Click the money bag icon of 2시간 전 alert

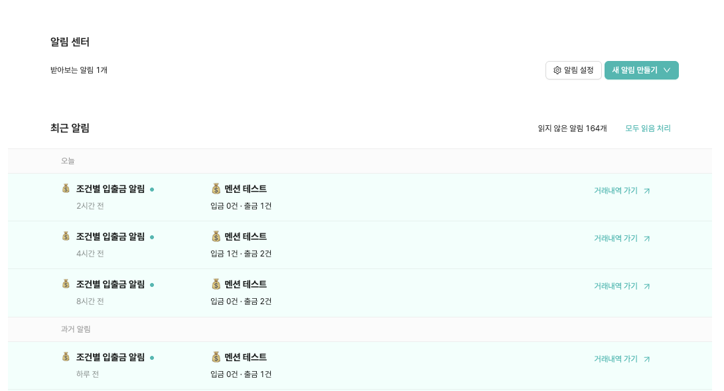point(66,188)
